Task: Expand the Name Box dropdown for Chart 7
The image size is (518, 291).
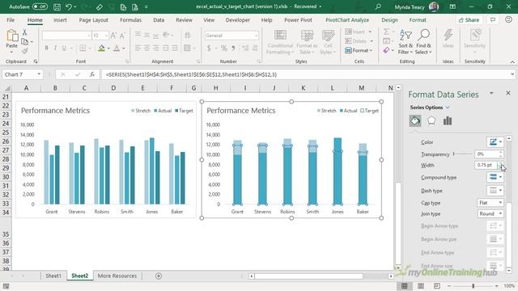Action: [x=39, y=74]
